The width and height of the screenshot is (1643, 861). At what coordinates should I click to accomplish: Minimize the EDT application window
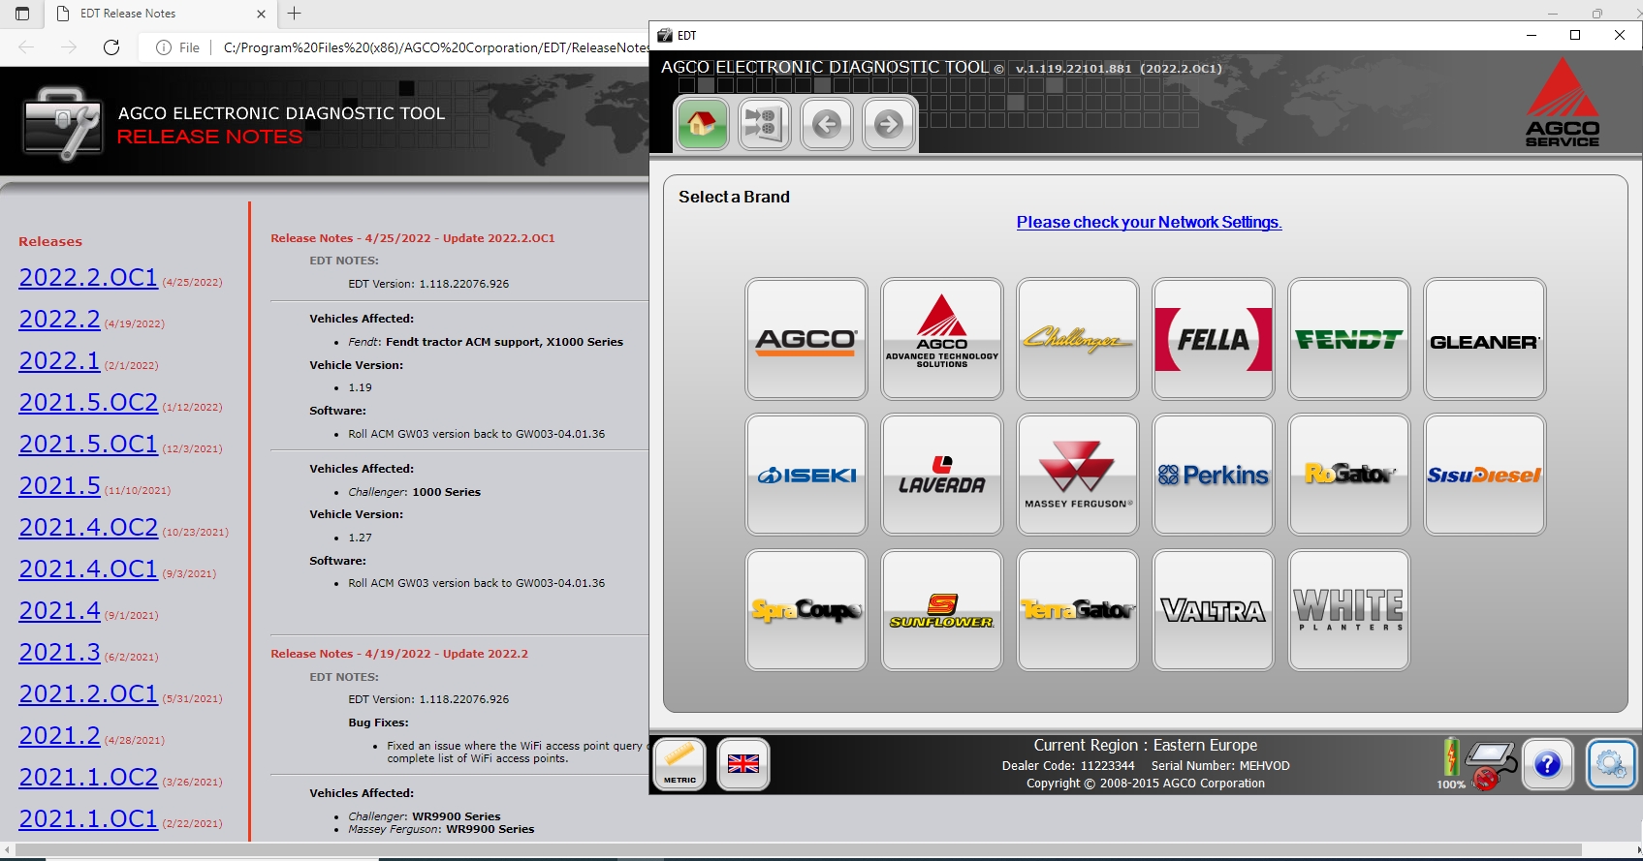(x=1532, y=35)
